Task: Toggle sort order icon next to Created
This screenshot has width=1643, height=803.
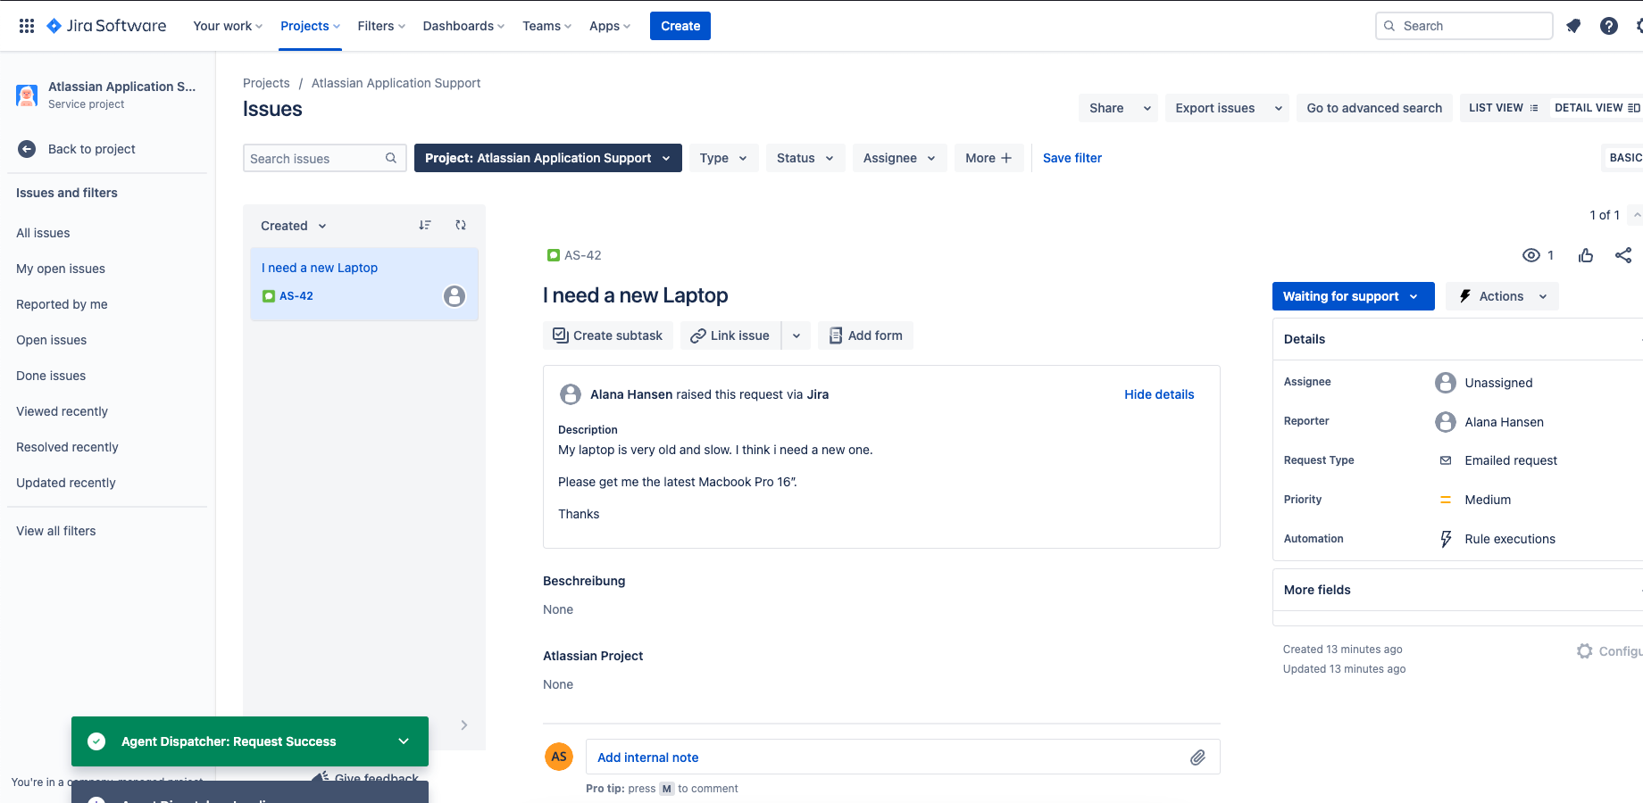Action: pyautogui.click(x=425, y=225)
